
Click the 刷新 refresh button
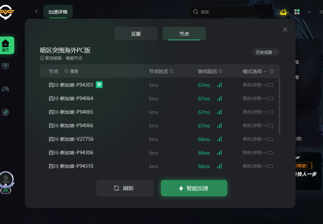tap(125, 188)
